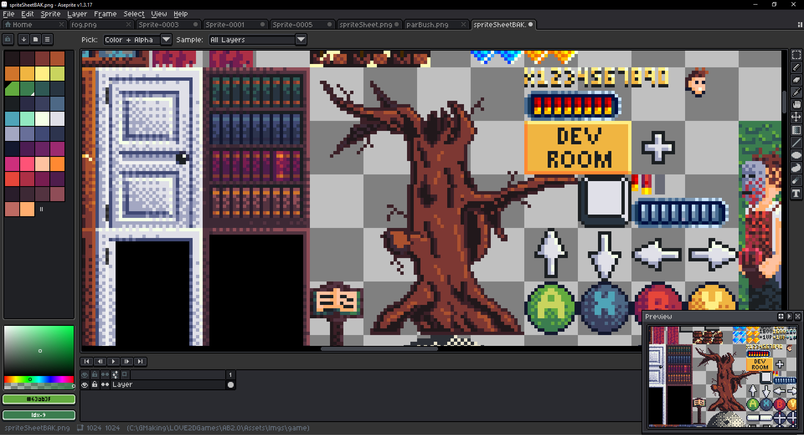This screenshot has width=804, height=435.
Task: Open the Pick dropdown arrow
Action: 166,40
